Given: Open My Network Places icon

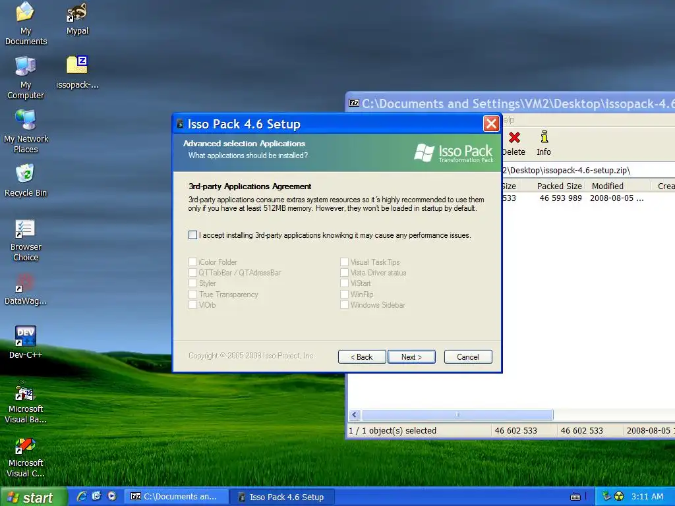Looking at the screenshot, I should point(26,131).
